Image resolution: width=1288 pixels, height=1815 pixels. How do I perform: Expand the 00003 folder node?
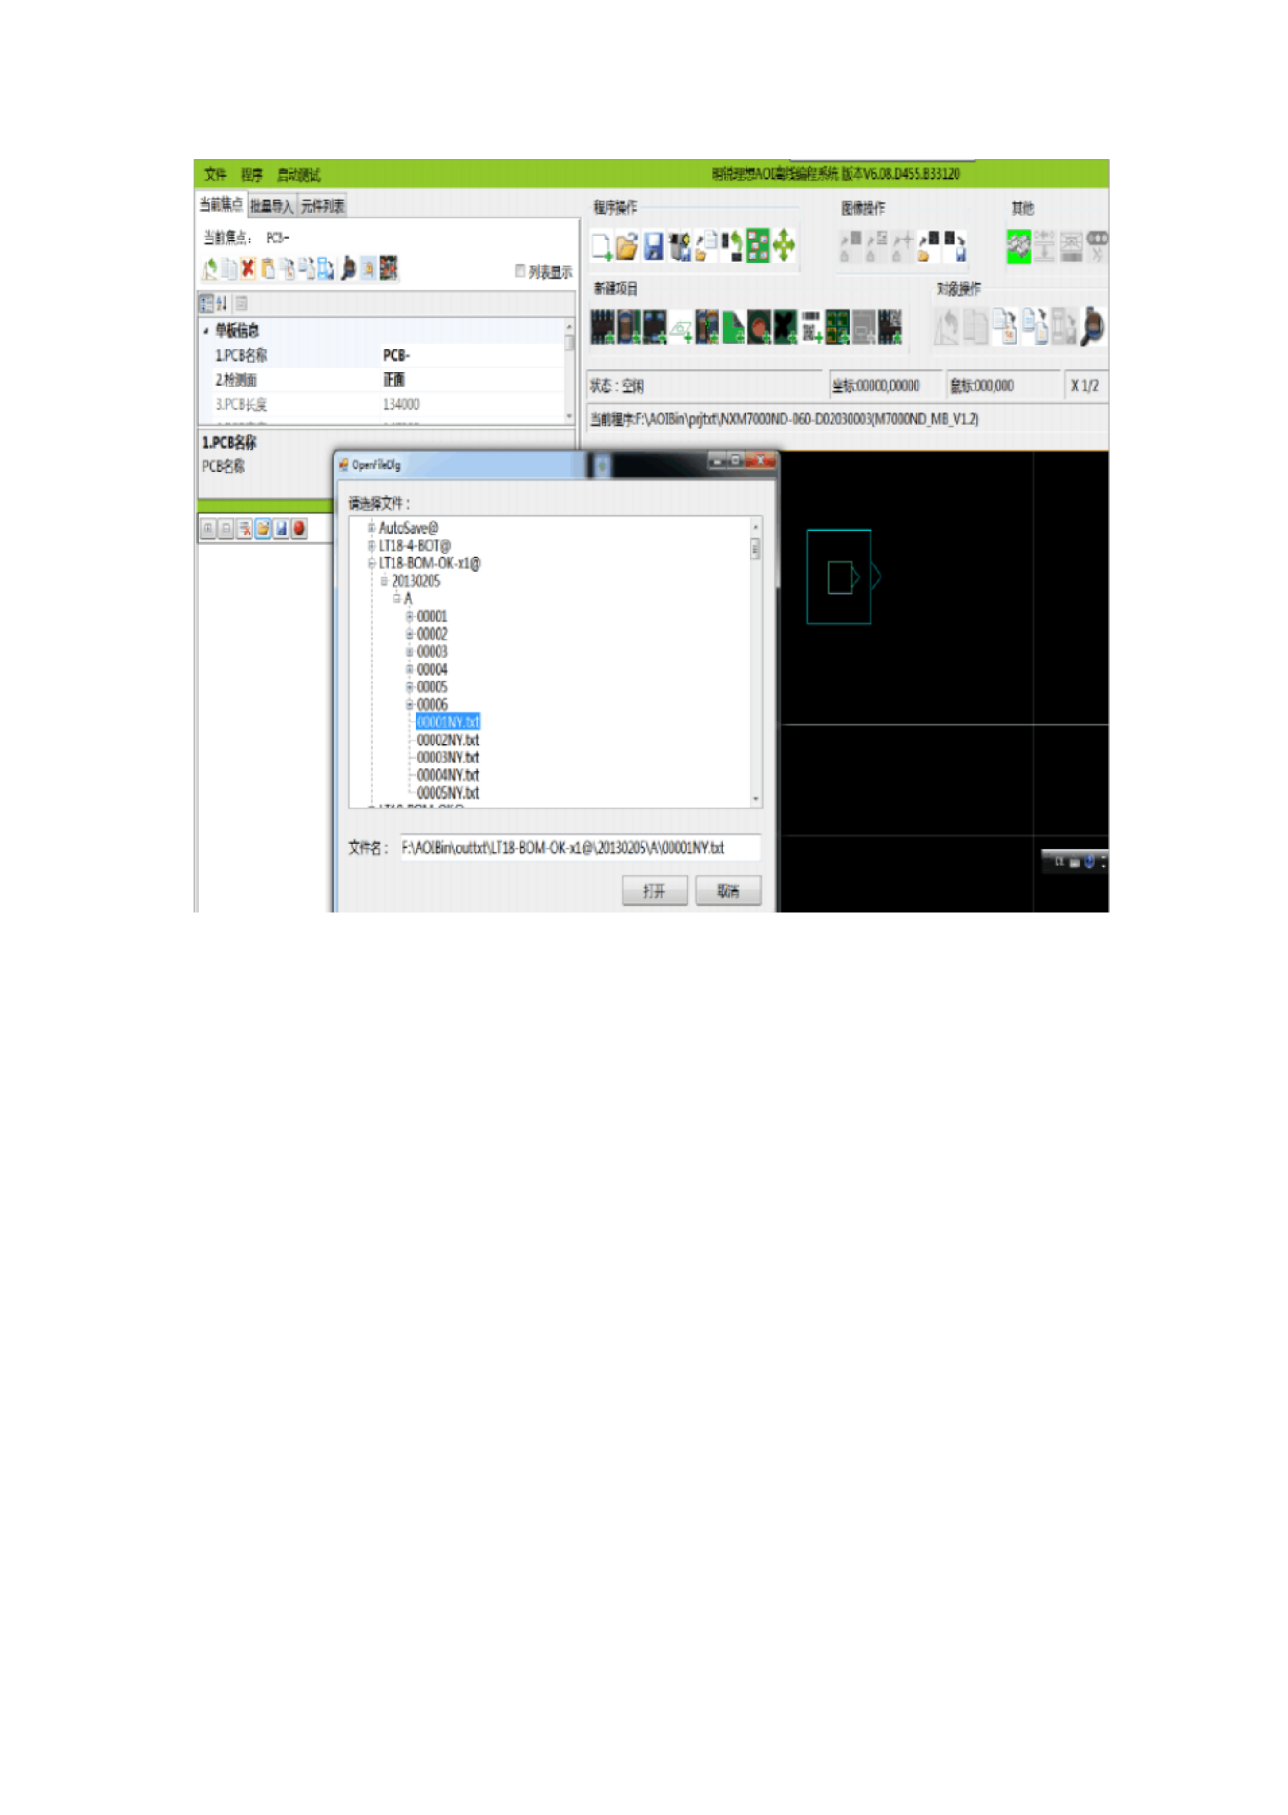tap(409, 651)
